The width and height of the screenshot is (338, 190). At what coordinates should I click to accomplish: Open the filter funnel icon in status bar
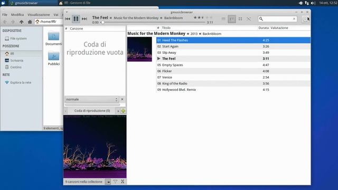(x=115, y=182)
